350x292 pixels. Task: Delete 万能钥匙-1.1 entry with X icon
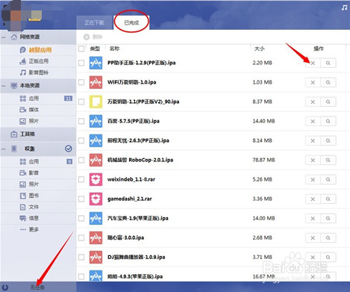coord(313,102)
